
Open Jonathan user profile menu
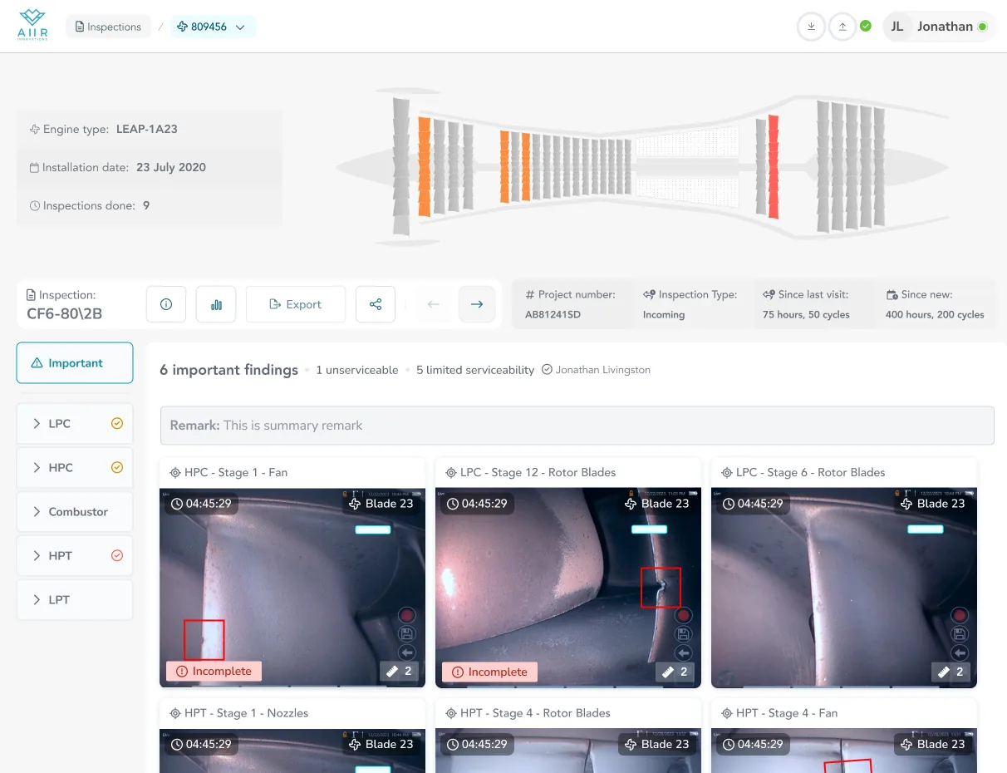pos(939,27)
